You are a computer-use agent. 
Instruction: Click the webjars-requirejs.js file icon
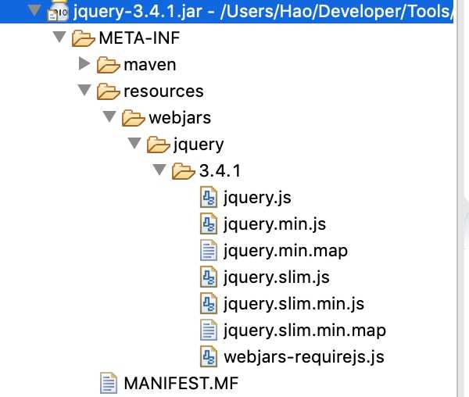[209, 356]
